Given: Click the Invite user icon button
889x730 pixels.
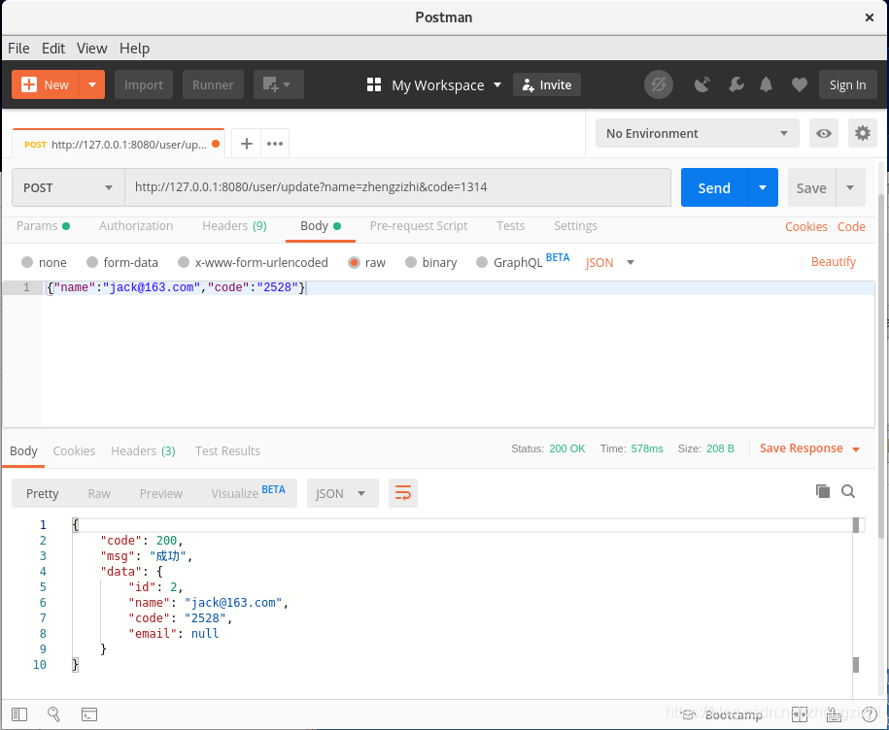Looking at the screenshot, I should tap(547, 85).
